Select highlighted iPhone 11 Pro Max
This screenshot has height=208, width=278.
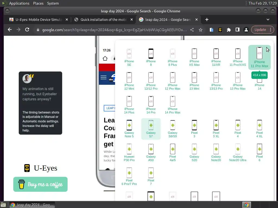click(x=259, y=57)
